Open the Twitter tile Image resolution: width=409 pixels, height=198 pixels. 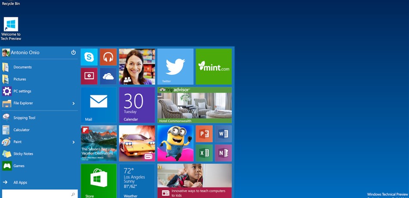click(x=175, y=66)
